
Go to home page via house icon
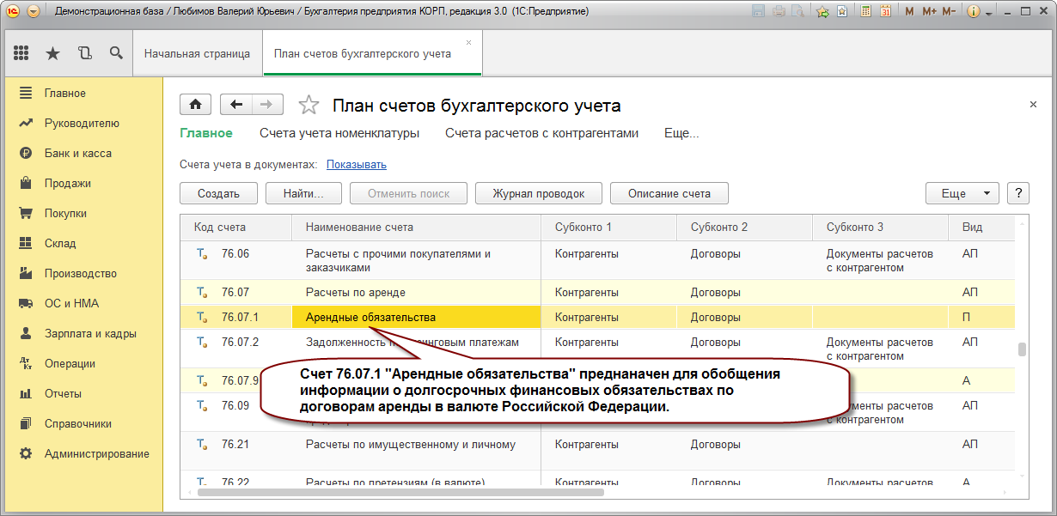pos(196,105)
